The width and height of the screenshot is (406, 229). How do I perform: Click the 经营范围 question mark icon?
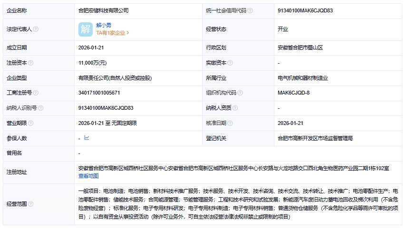30,204
